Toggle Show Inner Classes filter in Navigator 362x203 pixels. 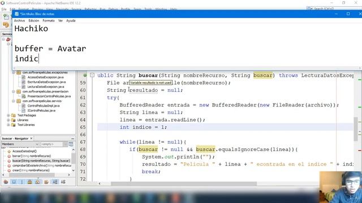coord(38,182)
